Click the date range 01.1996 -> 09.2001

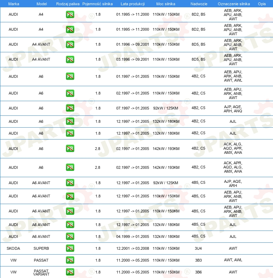click(x=133, y=44)
